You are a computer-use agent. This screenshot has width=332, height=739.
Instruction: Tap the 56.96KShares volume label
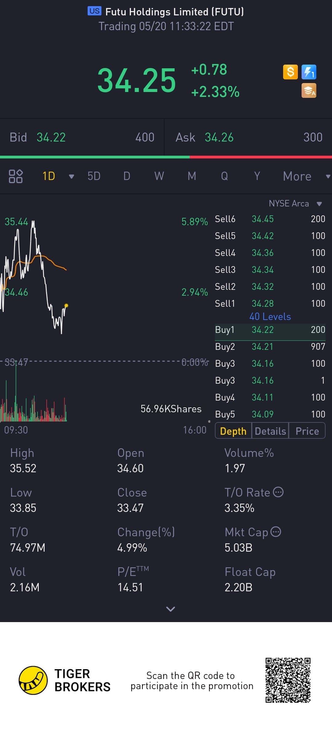[171, 409]
